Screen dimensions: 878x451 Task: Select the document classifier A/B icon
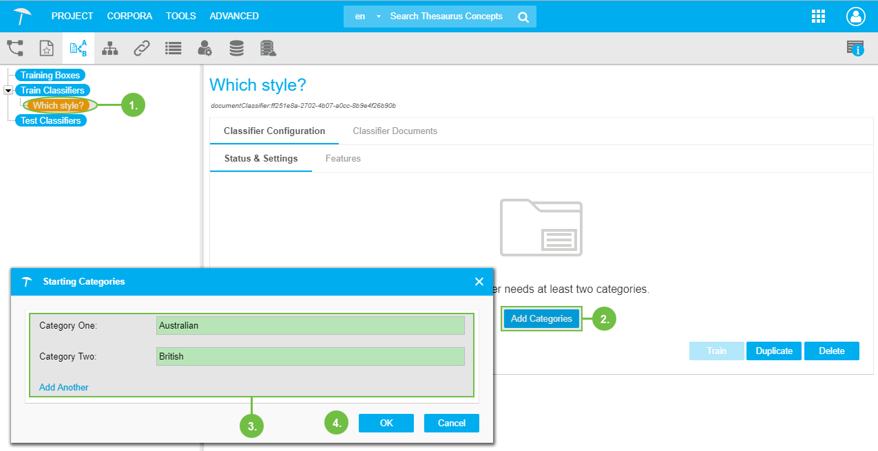point(79,48)
